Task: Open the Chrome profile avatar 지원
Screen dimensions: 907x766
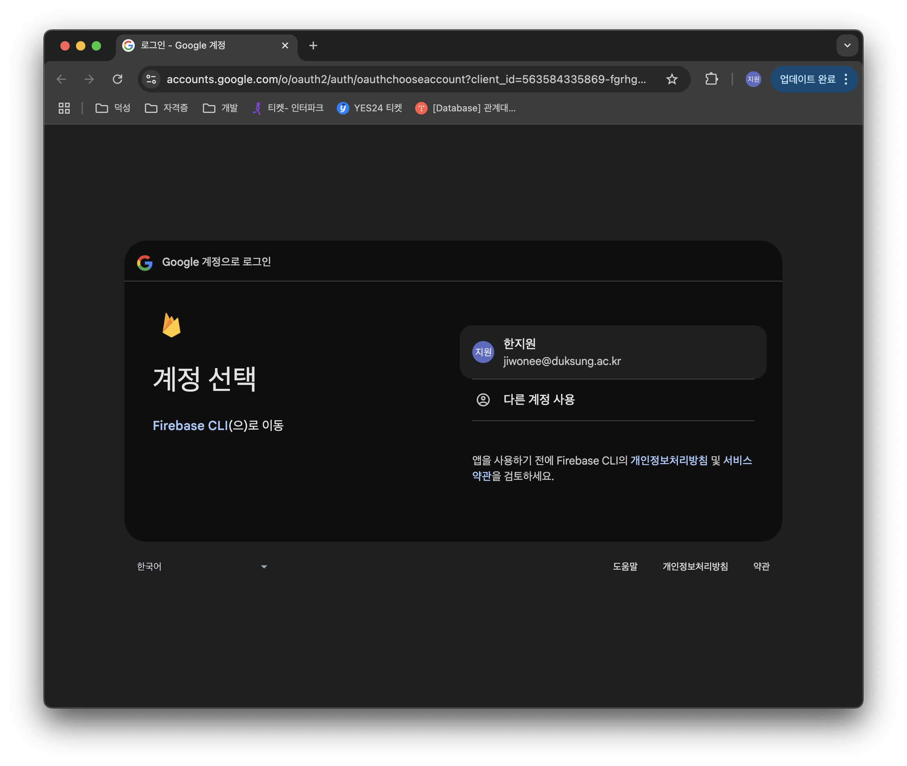Action: 753,79
